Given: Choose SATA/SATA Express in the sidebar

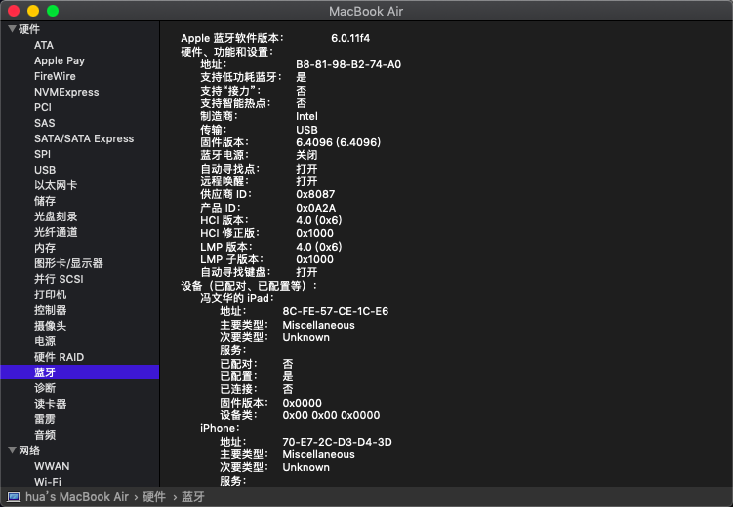Looking at the screenshot, I should [84, 138].
